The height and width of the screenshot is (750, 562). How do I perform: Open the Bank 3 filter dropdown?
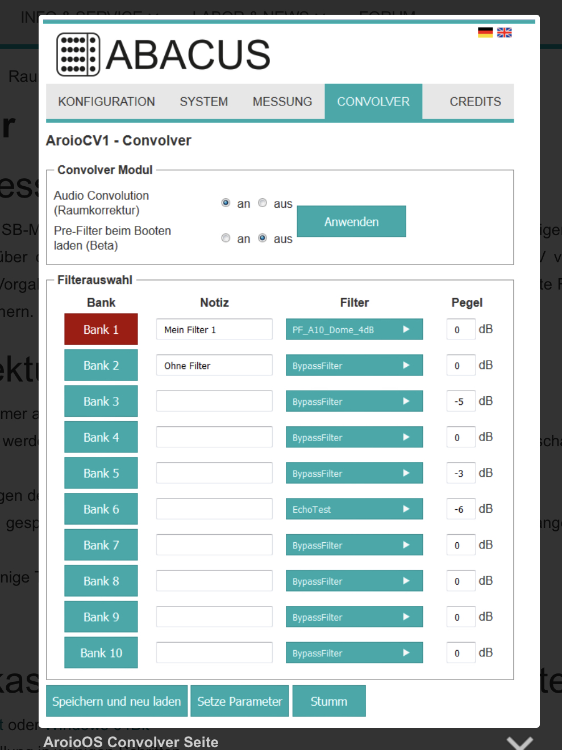355,401
